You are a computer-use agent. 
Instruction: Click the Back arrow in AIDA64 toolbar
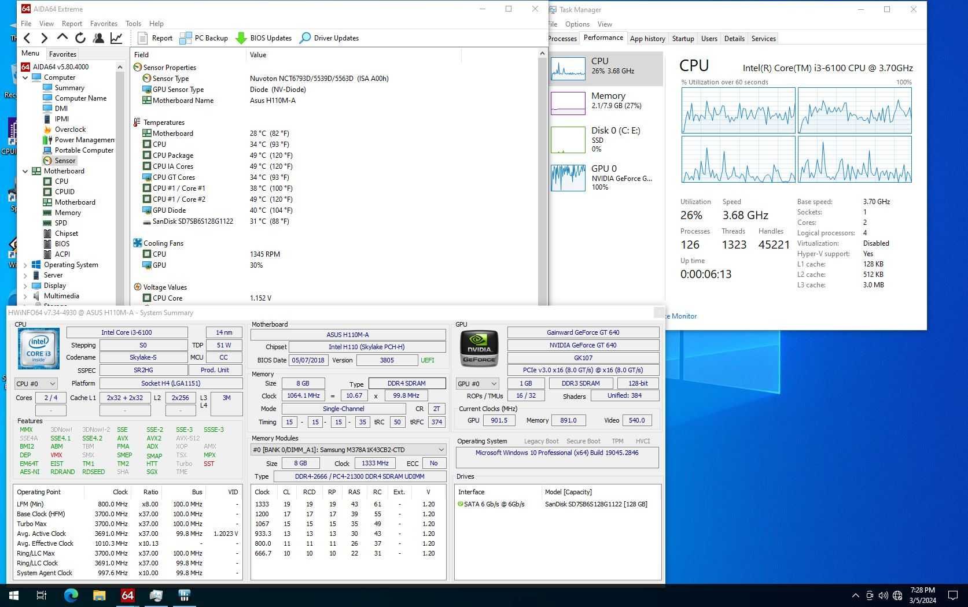pos(27,38)
